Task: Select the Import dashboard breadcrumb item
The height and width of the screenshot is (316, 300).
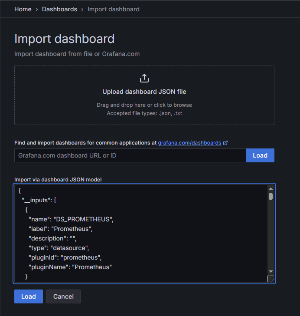Action: pyautogui.click(x=114, y=9)
